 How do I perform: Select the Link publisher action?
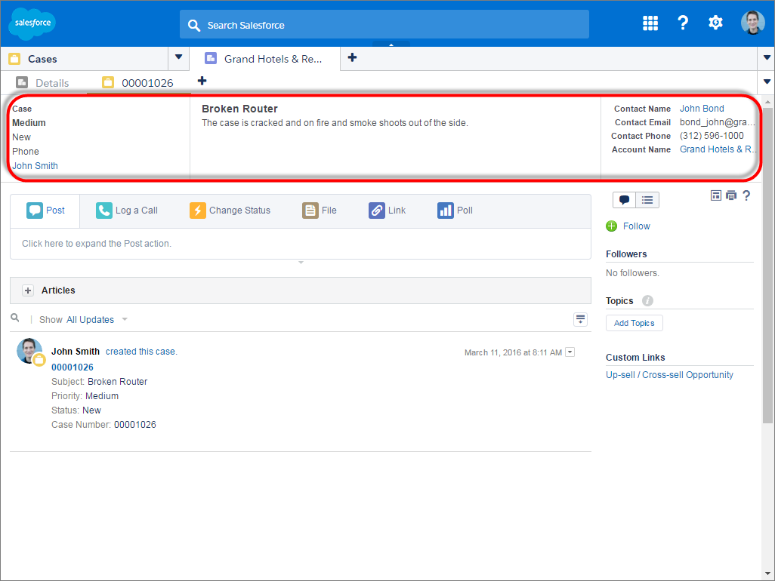point(387,211)
